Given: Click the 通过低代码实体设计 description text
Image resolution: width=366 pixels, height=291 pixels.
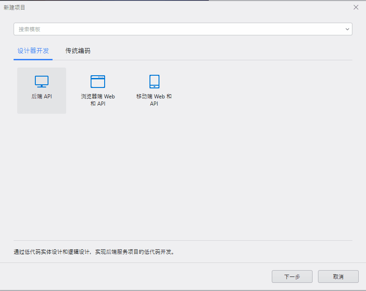Looking at the screenshot, I should pos(94,252).
